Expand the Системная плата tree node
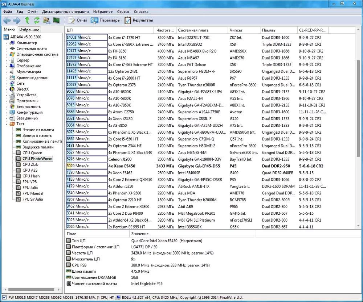 [6, 49]
